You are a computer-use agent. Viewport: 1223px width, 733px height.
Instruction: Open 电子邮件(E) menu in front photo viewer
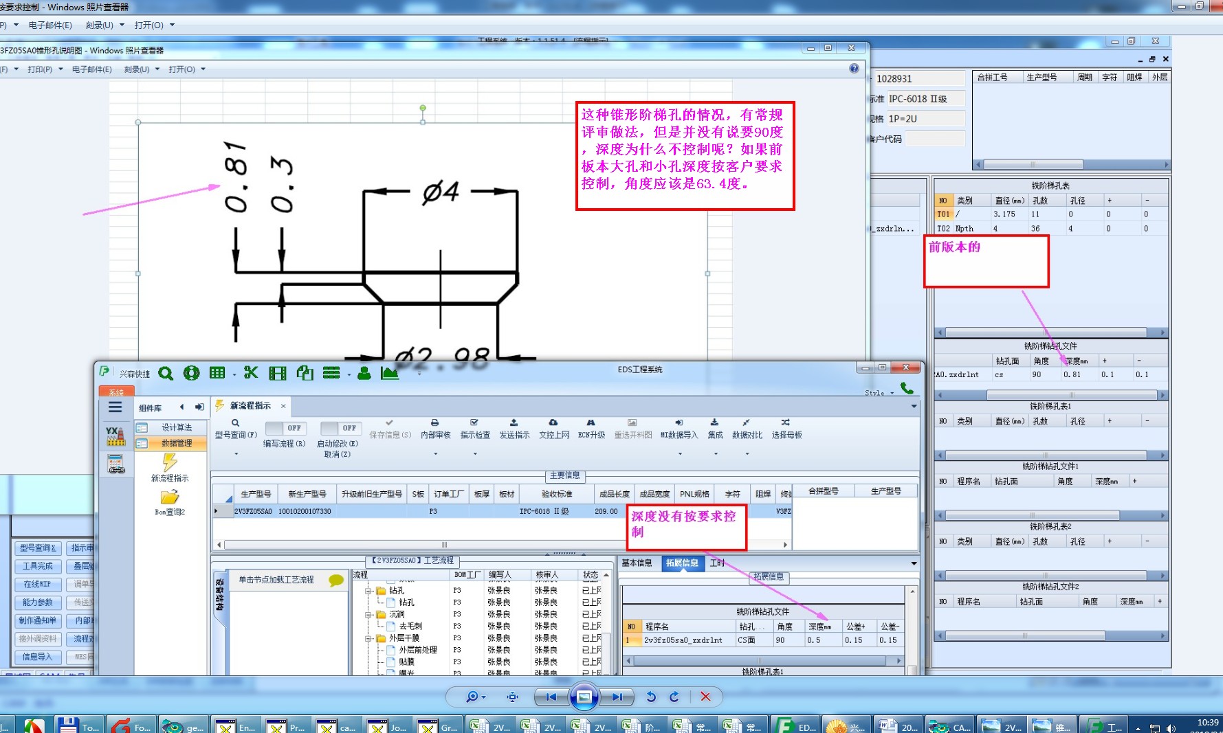coord(91,69)
